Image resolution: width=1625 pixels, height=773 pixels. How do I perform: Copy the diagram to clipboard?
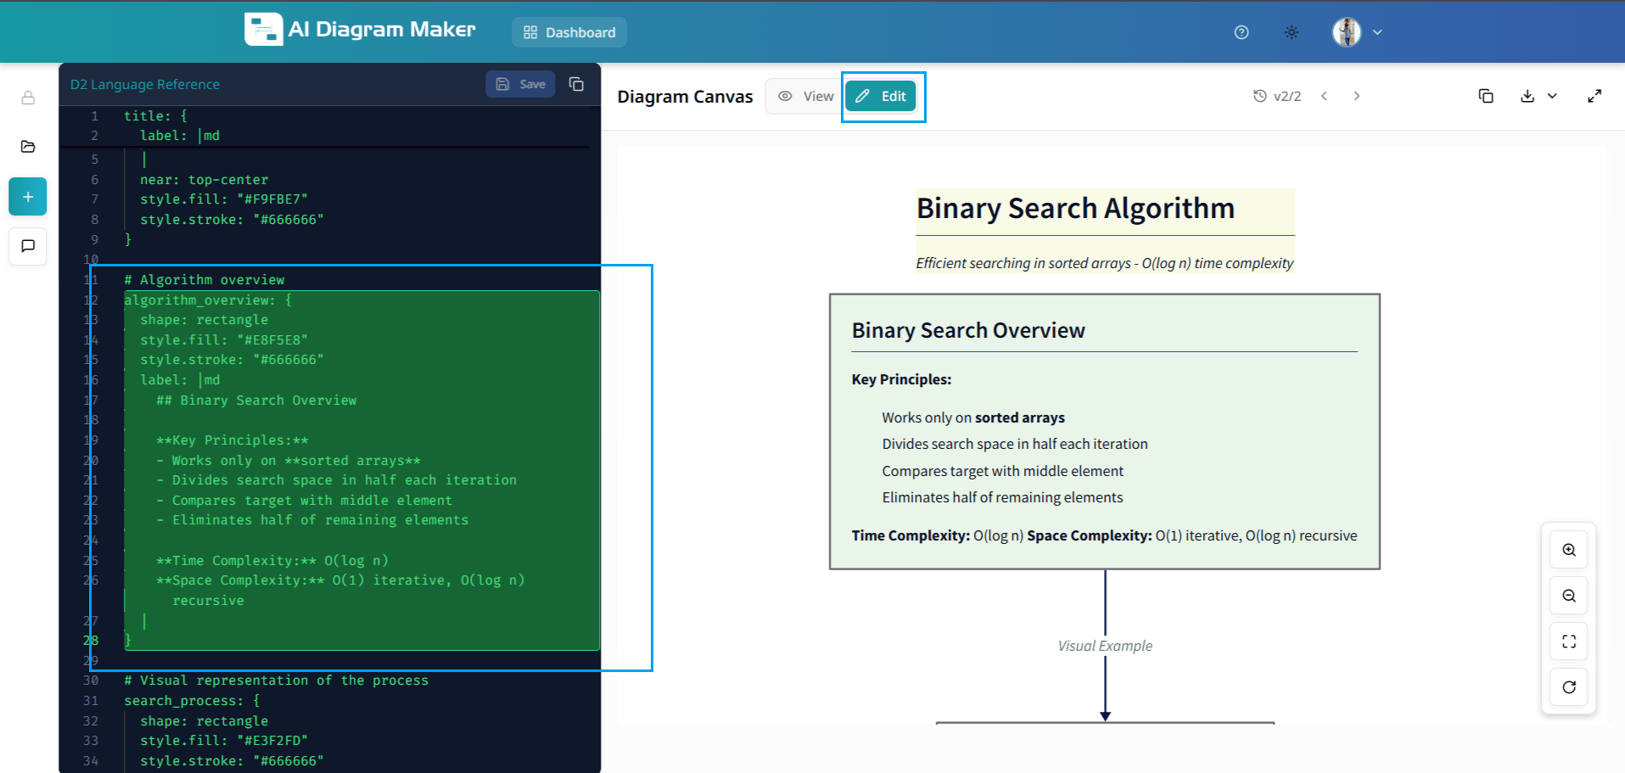(1486, 96)
